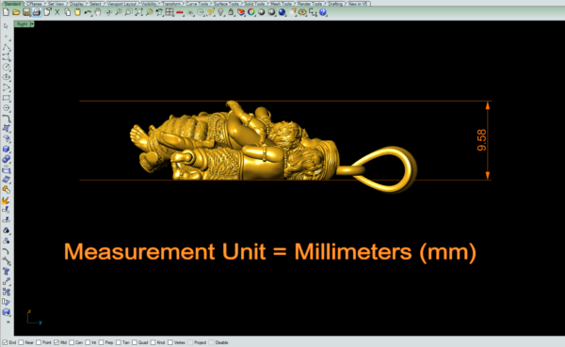Toggle the End osnap checkbox
The image size is (565, 347).
tap(5, 342)
